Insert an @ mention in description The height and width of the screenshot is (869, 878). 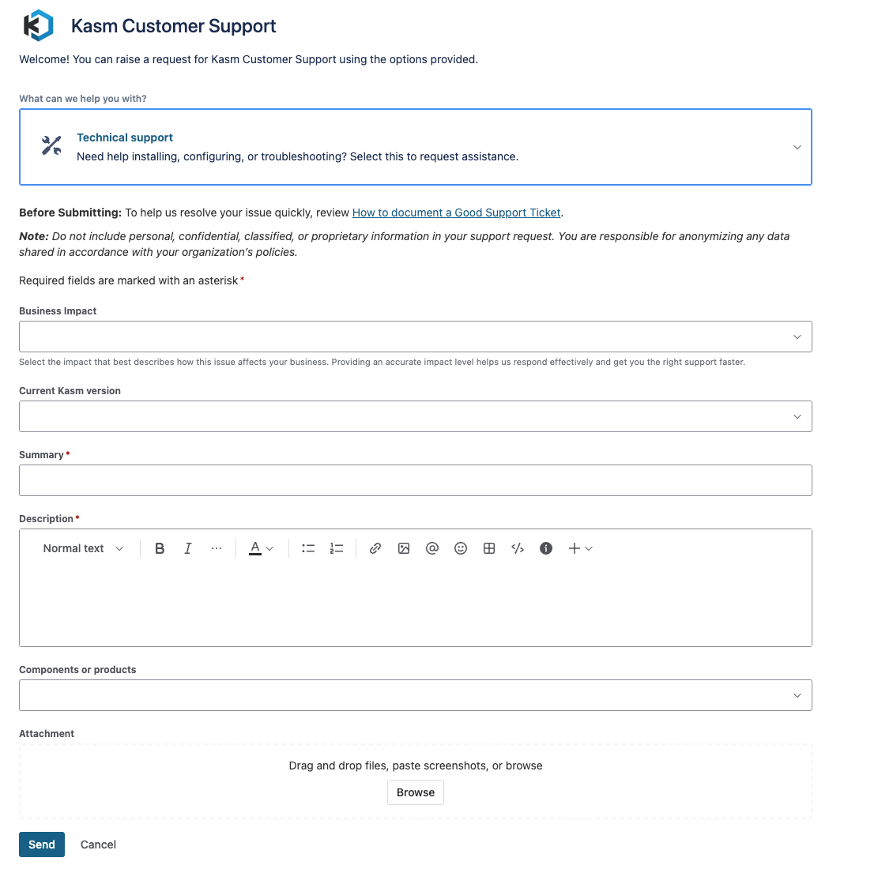pyautogui.click(x=432, y=548)
